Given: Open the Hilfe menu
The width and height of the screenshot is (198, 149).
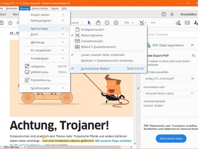Looking at the screenshot, I should coord(64,8).
